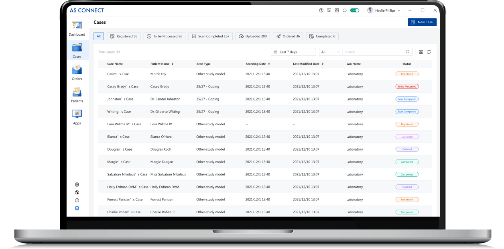
Task: Click the globe language icon
Action: pos(77,192)
